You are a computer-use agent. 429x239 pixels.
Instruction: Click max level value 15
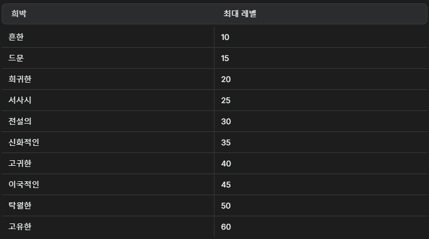[x=225, y=58]
